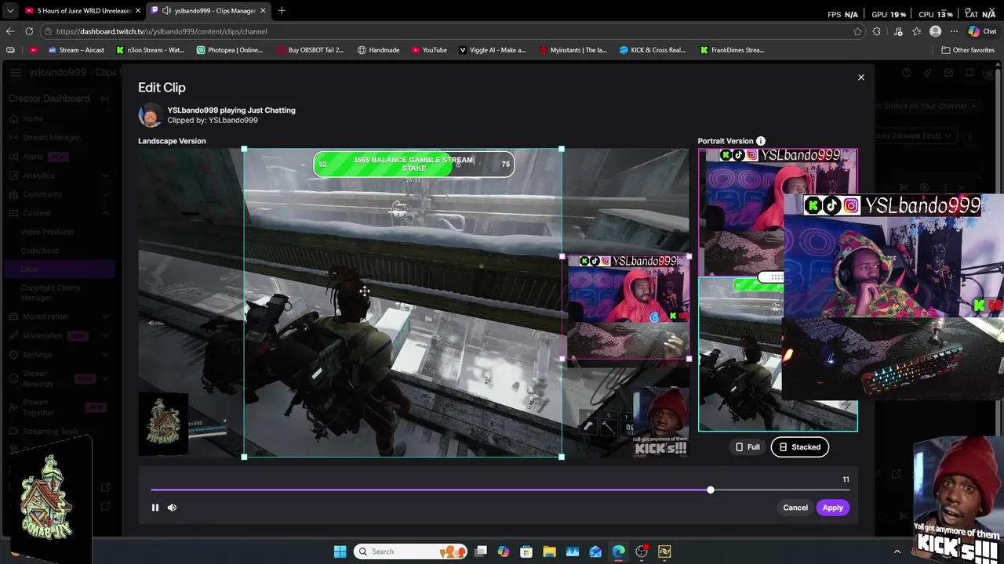1004x564 pixels.
Task: Reload the current page
Action: [29, 31]
